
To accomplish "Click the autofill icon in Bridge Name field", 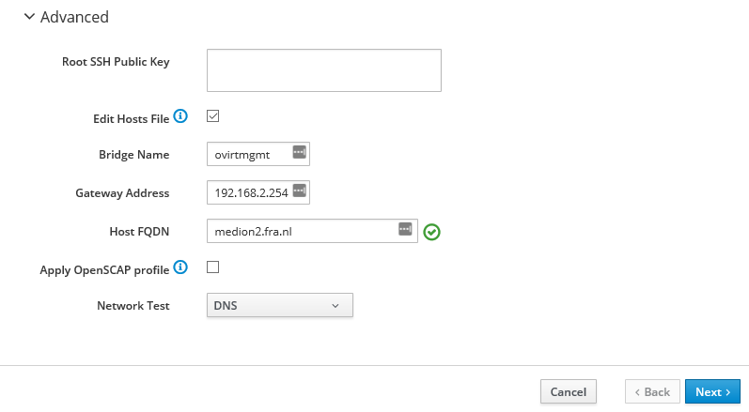I will (x=299, y=153).
